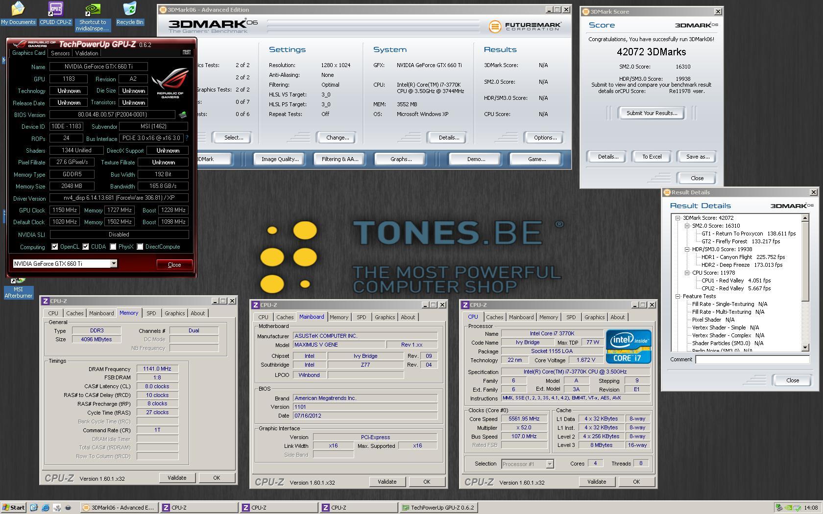Click the fourth quick launch icon
This screenshot has width=823, height=514.
point(68,508)
